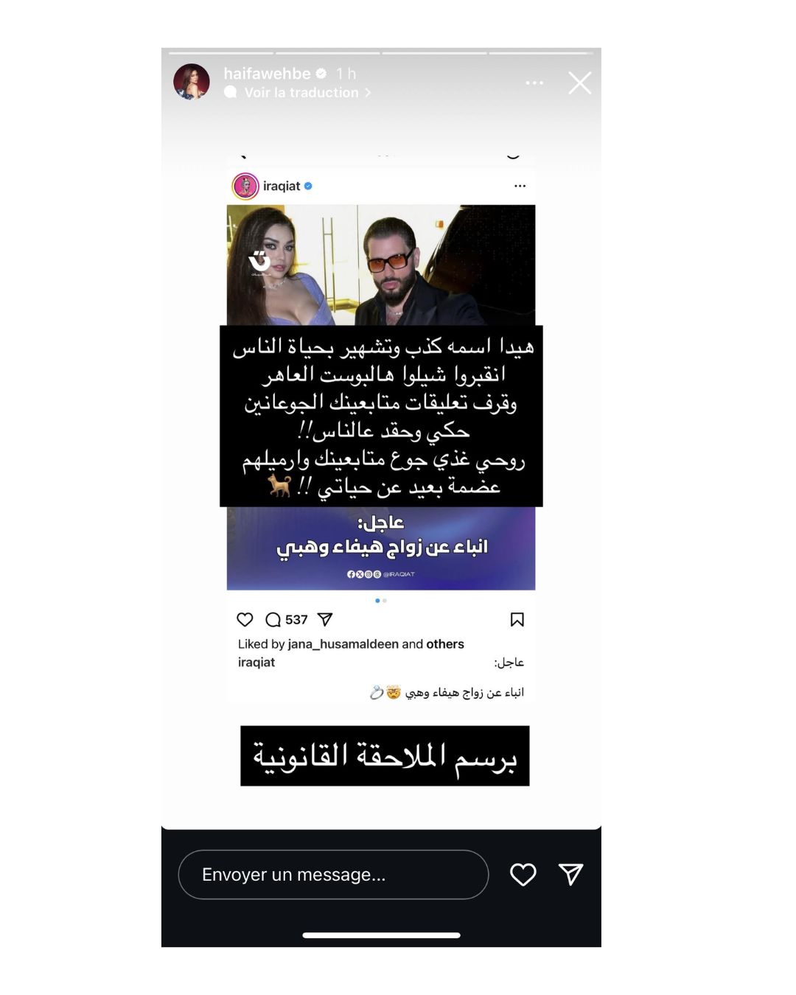Bookmark the embedded iraqiat post
Viewport: 796px width, 995px height.
pos(517,620)
